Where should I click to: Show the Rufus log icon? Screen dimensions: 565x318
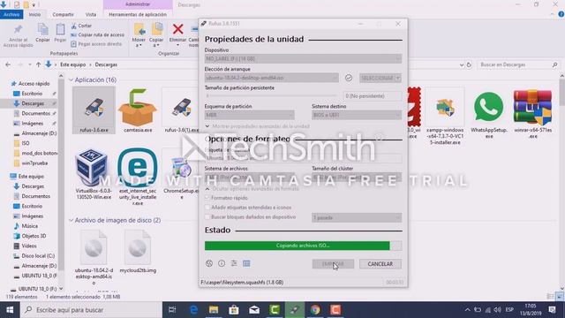[x=246, y=263]
